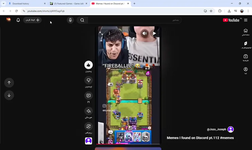This screenshot has height=150, width=252.
Task: Open the remix option
Action: 88,126
